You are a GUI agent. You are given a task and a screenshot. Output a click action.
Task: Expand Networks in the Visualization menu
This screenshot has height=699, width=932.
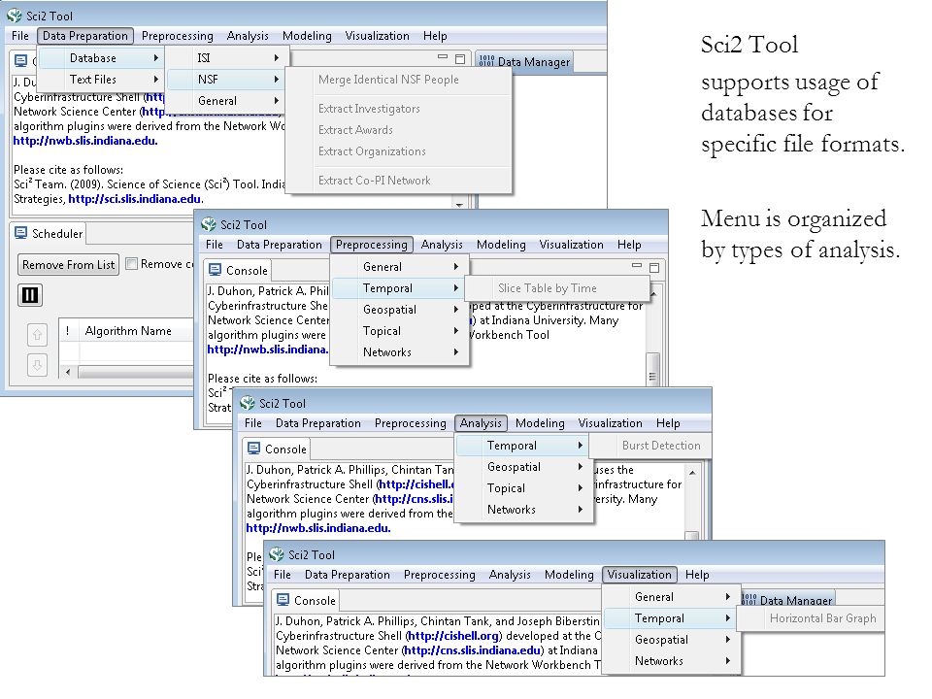(x=671, y=661)
